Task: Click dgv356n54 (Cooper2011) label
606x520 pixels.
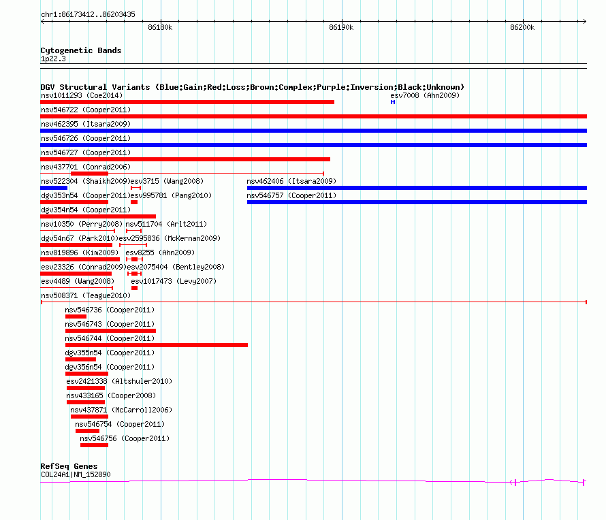Action: click(x=110, y=367)
